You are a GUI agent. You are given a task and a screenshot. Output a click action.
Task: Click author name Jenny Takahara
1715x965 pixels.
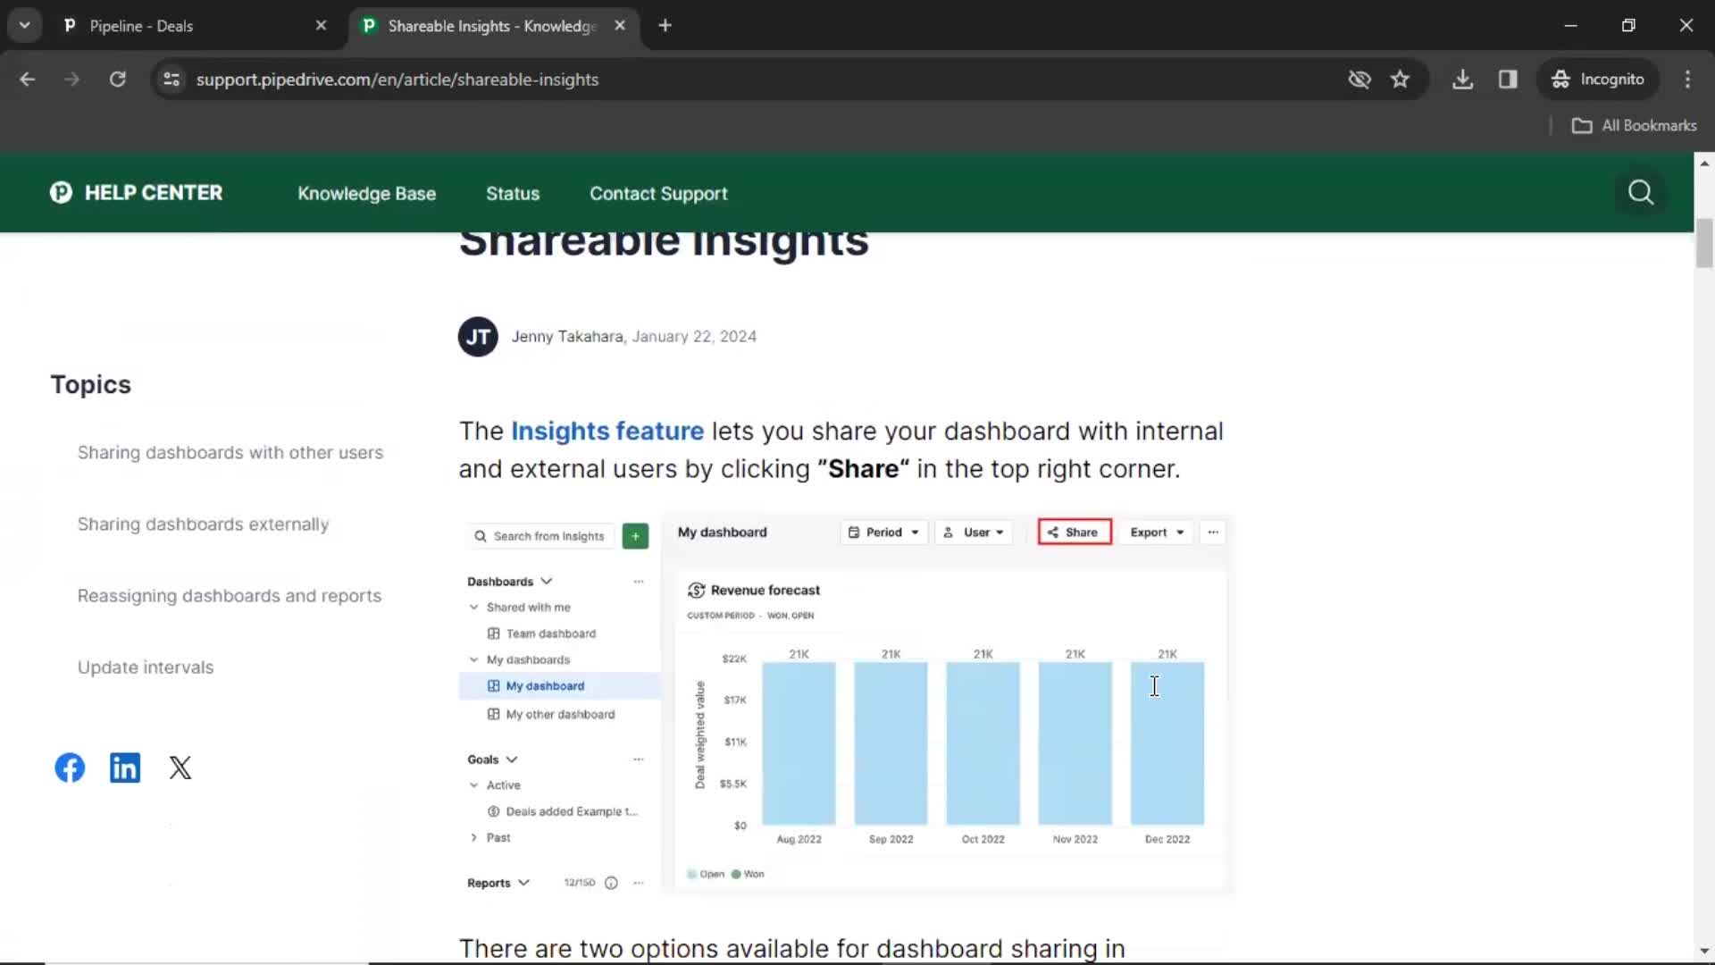click(x=567, y=336)
